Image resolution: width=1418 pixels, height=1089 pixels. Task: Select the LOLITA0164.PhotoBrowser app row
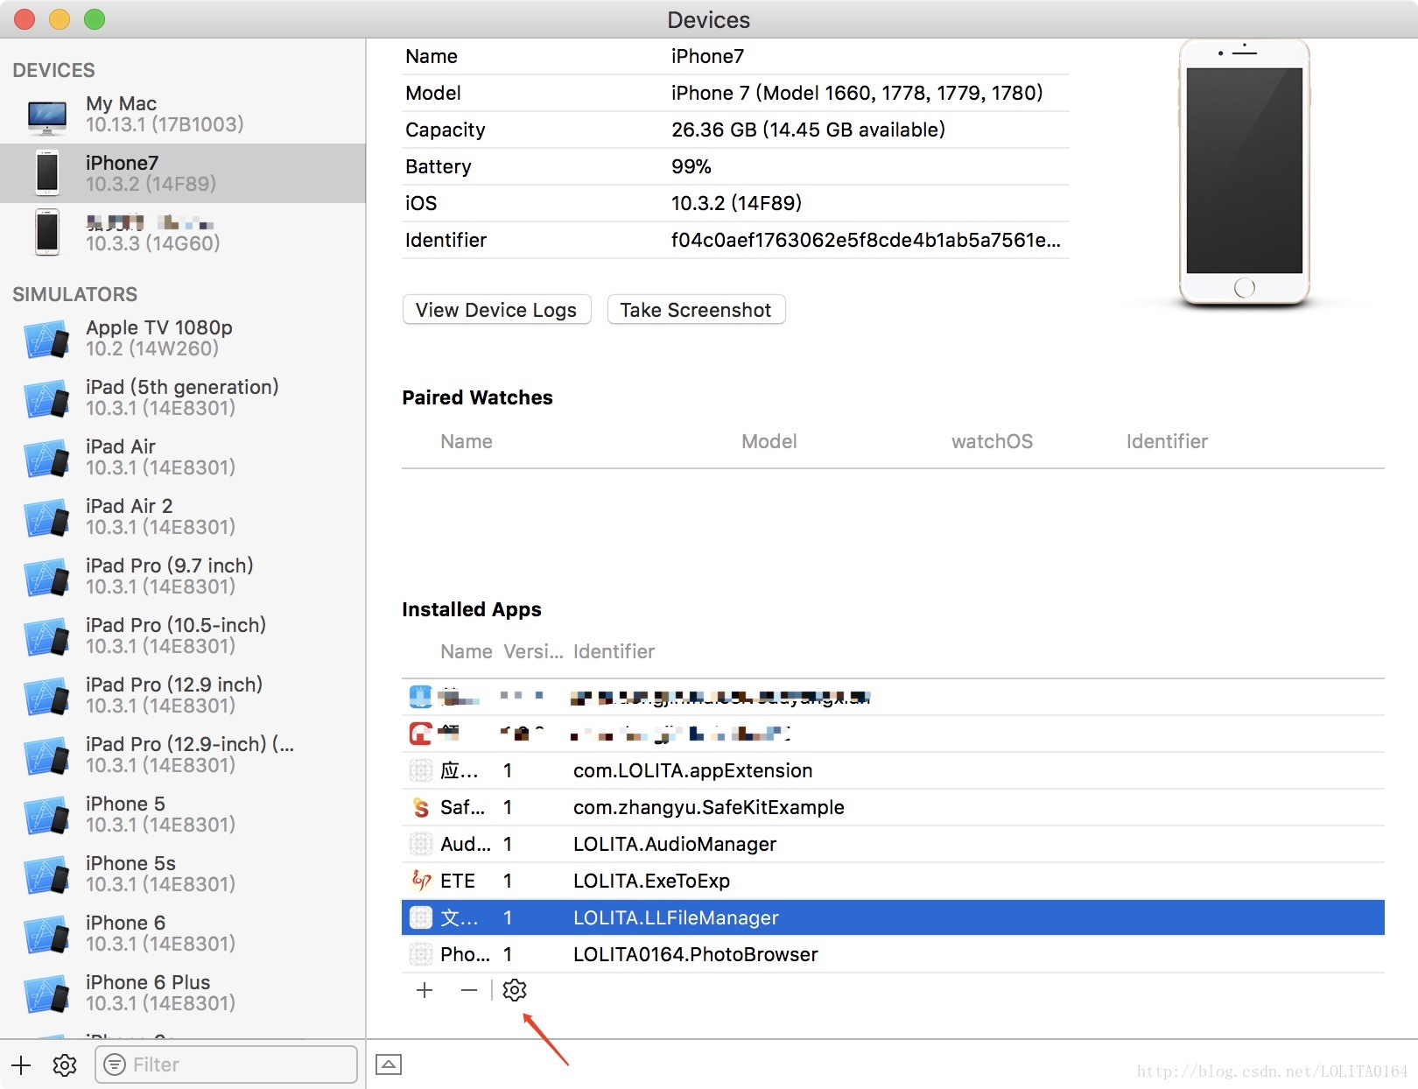[x=893, y=954]
